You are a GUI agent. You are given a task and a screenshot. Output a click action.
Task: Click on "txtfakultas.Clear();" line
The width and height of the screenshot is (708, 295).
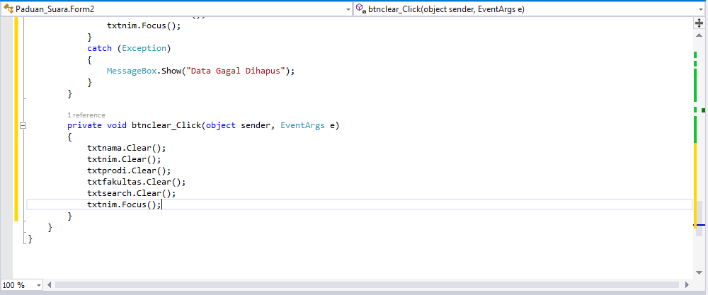click(137, 183)
